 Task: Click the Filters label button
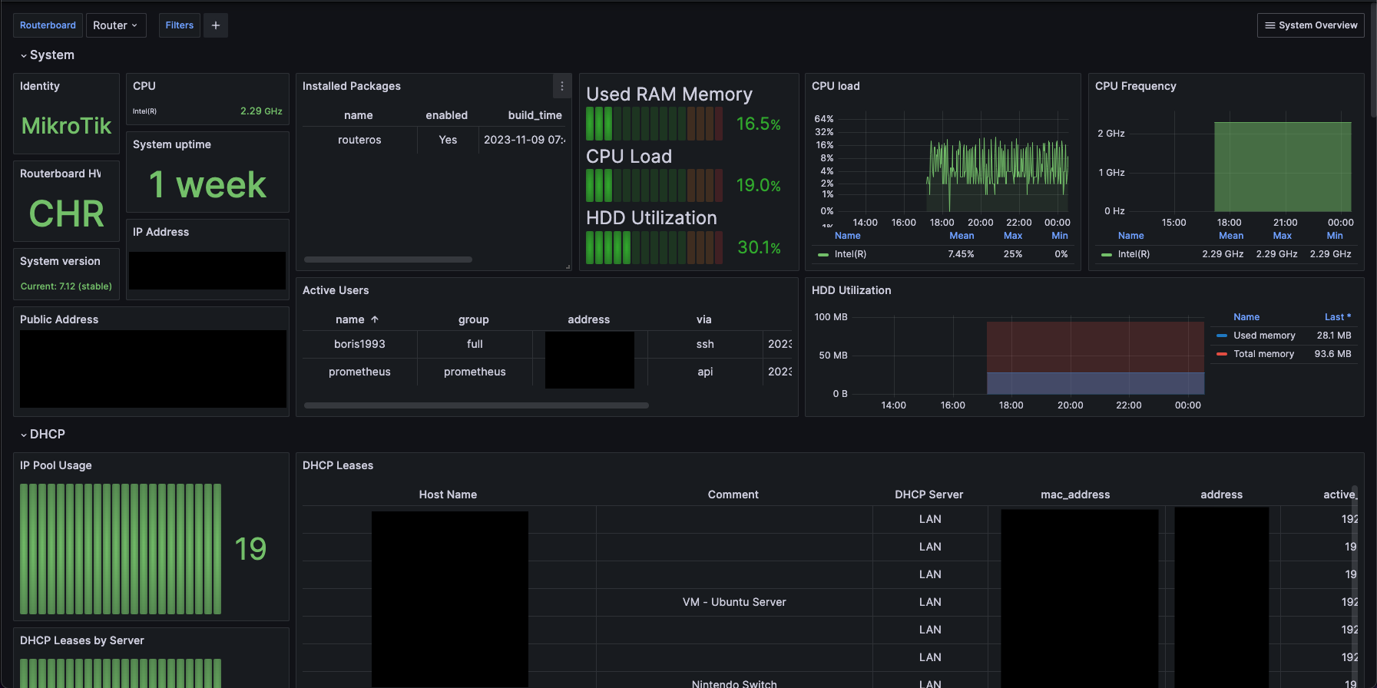[180, 25]
